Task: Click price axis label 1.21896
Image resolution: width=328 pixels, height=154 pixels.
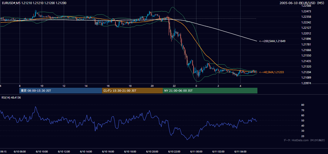Action: [x=306, y=39]
